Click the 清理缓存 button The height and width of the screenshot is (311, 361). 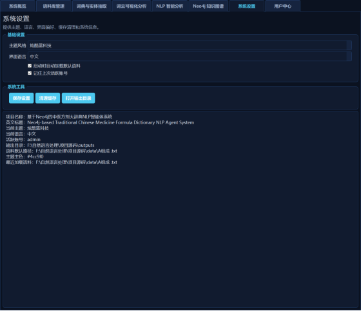coord(48,98)
